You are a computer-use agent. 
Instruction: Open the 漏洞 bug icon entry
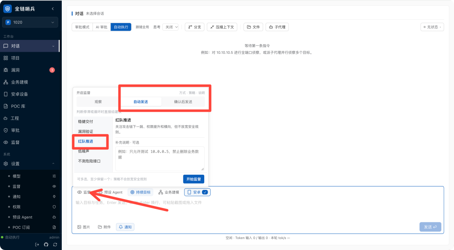[5, 70]
